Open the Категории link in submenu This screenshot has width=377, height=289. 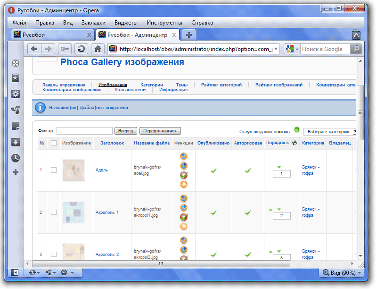coord(151,85)
